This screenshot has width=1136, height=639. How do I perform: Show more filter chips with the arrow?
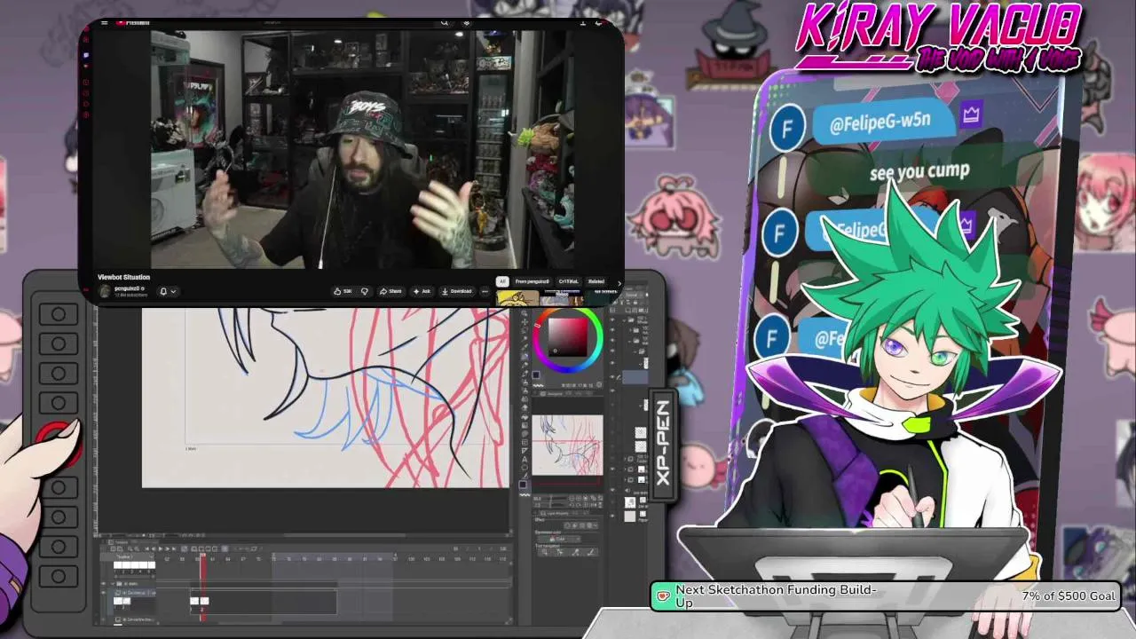point(619,283)
